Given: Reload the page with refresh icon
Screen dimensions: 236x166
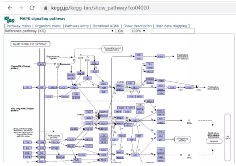Looking at the screenshot, I should [x=34, y=7].
